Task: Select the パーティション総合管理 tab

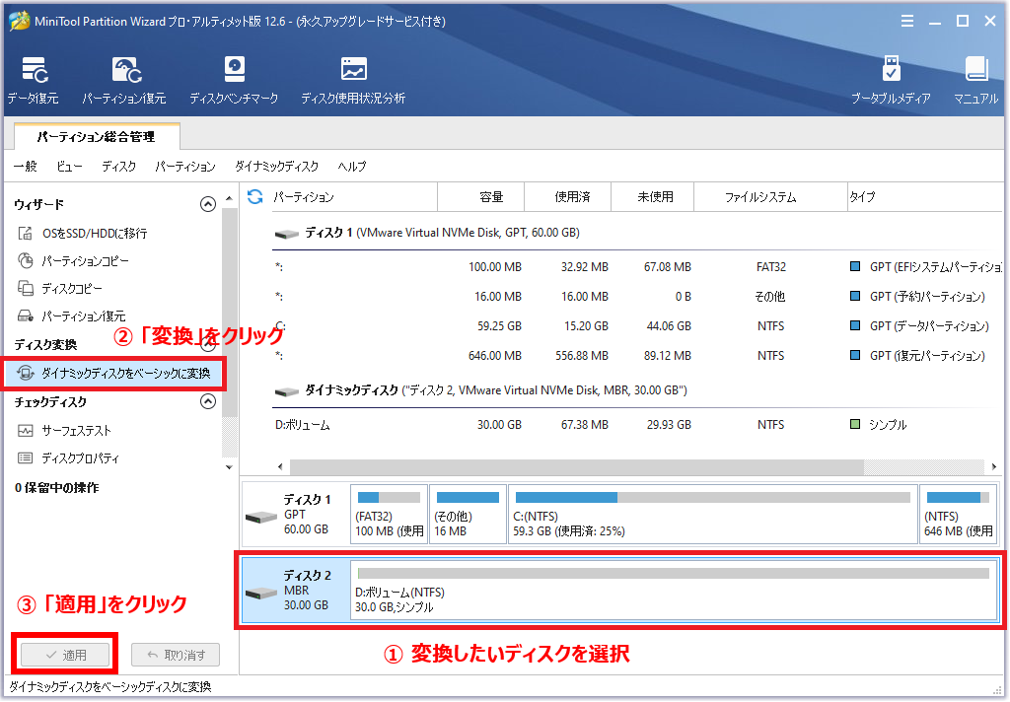Action: tap(96, 136)
